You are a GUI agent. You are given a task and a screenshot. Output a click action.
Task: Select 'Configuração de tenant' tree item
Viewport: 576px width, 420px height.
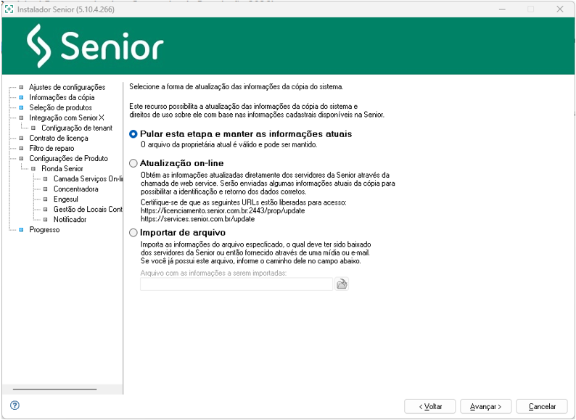(77, 128)
